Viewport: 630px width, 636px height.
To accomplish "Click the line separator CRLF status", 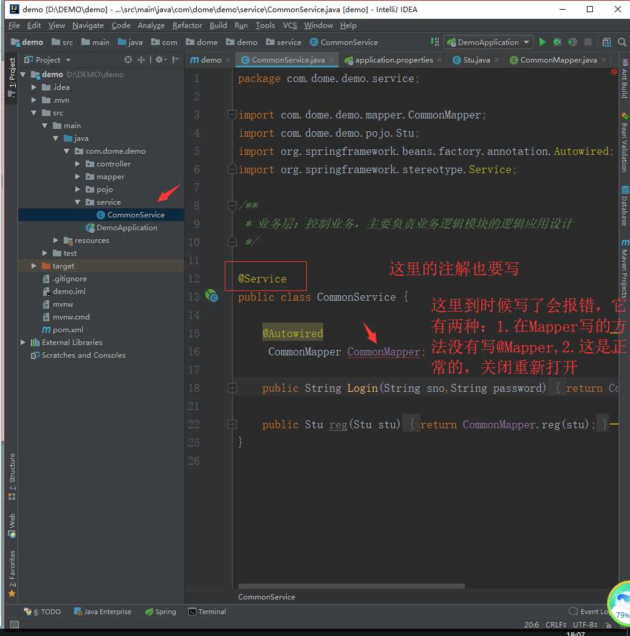I will (555, 624).
